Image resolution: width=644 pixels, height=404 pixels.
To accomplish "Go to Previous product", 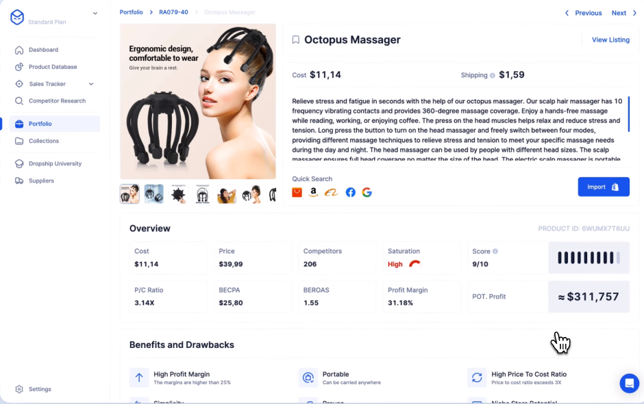I will coord(583,13).
